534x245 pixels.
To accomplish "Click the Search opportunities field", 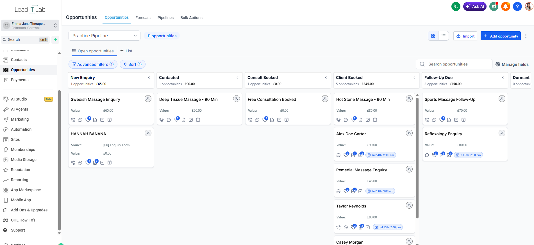I will (x=454, y=64).
